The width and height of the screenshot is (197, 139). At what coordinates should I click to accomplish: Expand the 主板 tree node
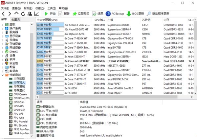tap(3, 24)
